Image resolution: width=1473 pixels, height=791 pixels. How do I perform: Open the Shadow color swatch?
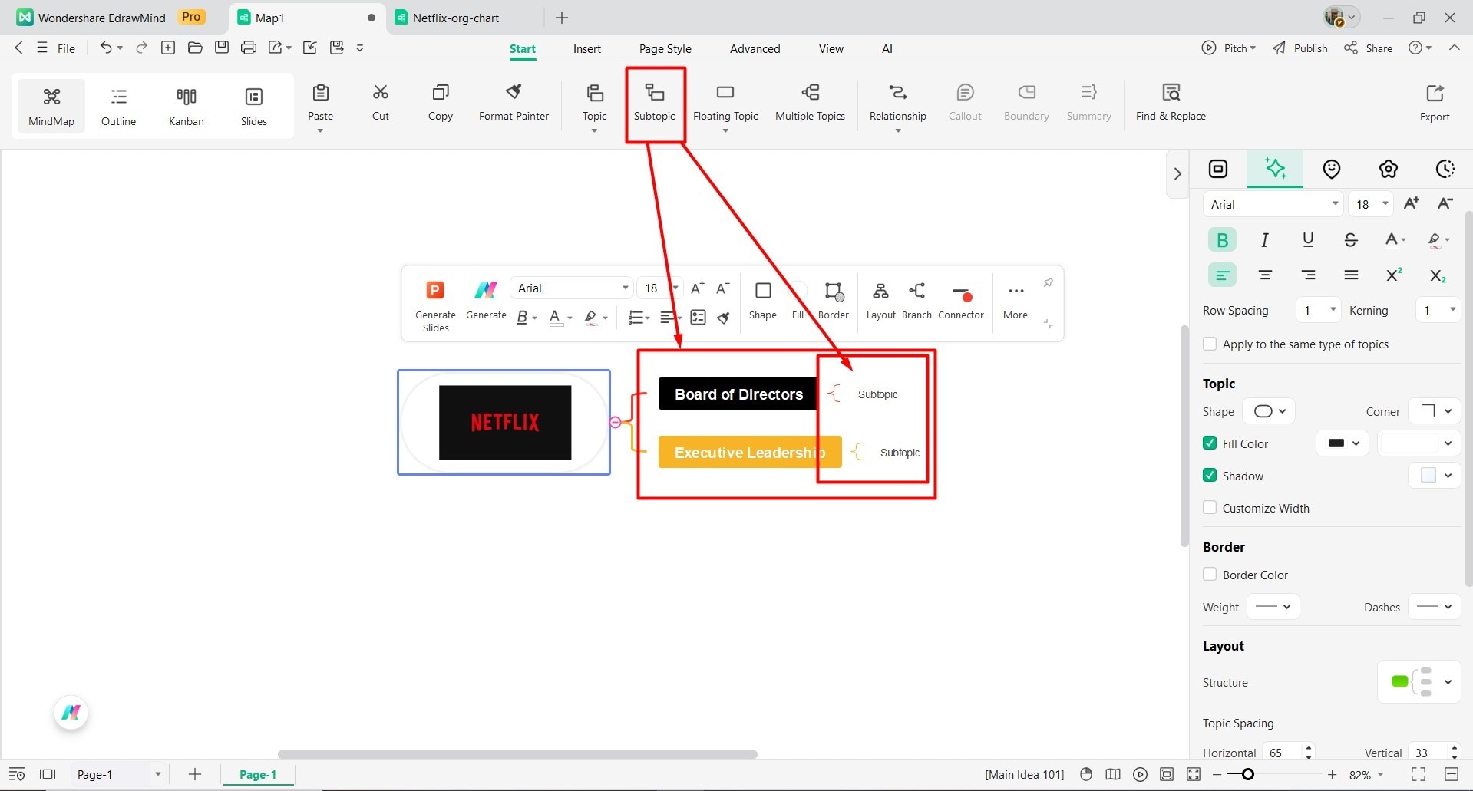[1435, 475]
